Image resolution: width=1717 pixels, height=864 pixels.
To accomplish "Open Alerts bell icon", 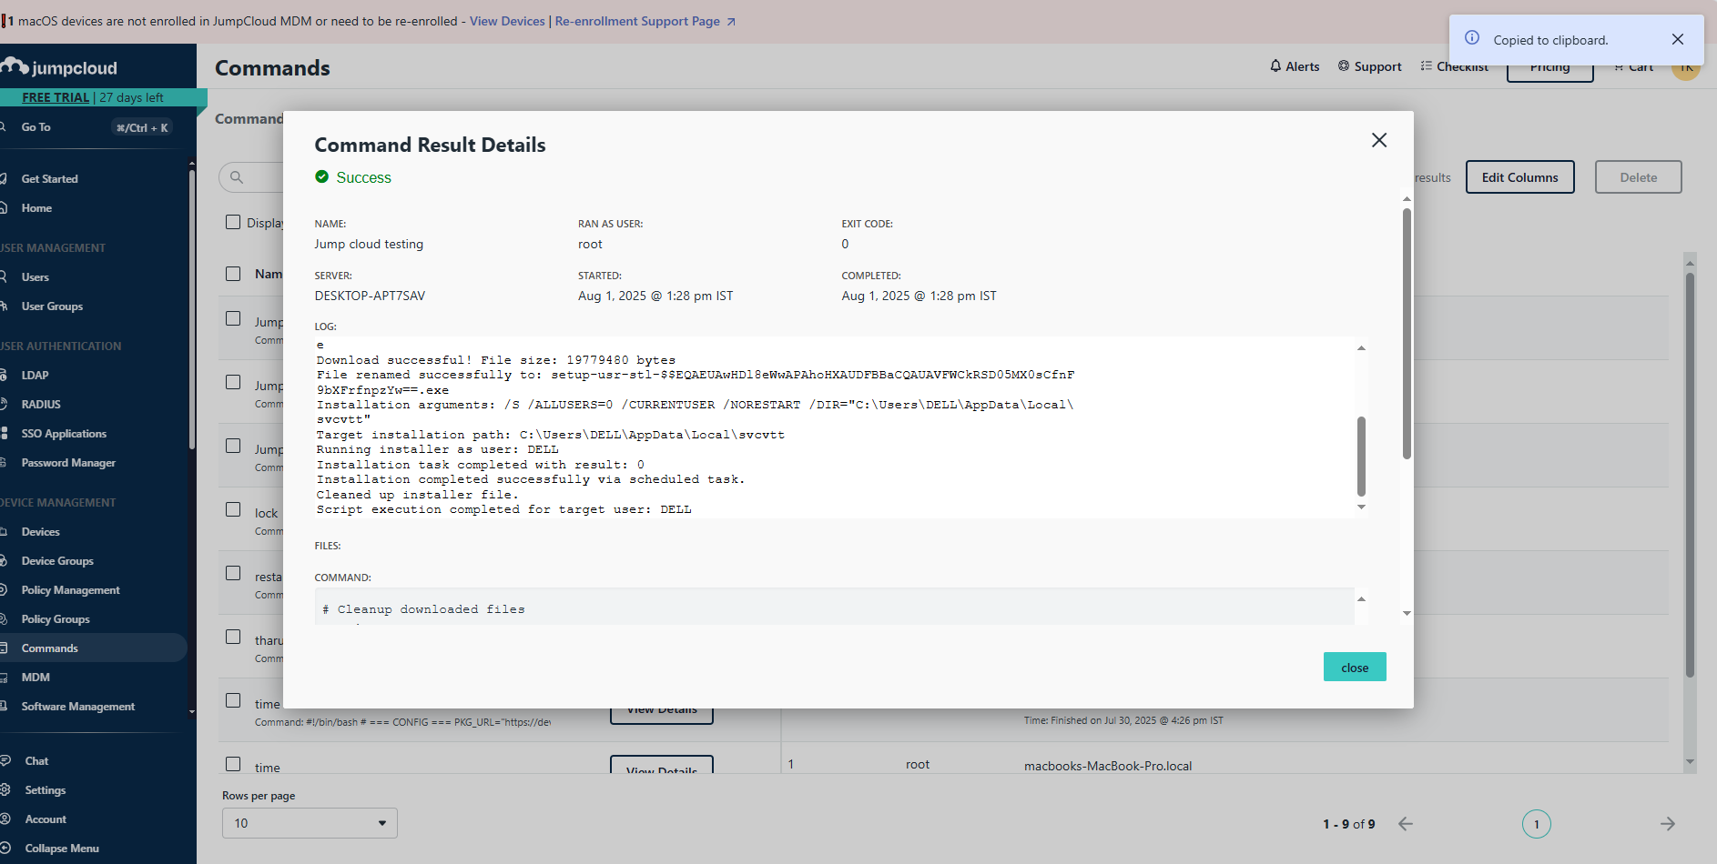I will tap(1275, 65).
